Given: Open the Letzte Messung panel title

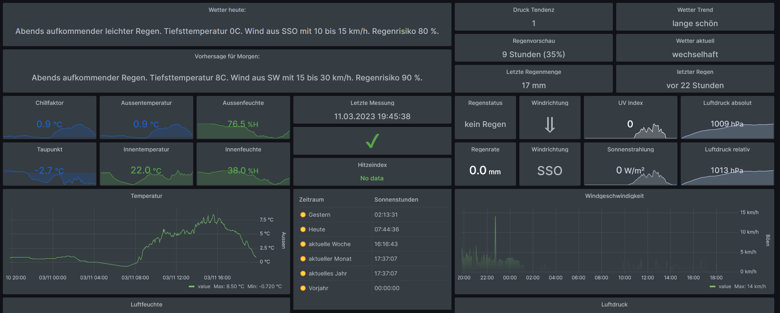Looking at the screenshot, I should click(x=372, y=103).
